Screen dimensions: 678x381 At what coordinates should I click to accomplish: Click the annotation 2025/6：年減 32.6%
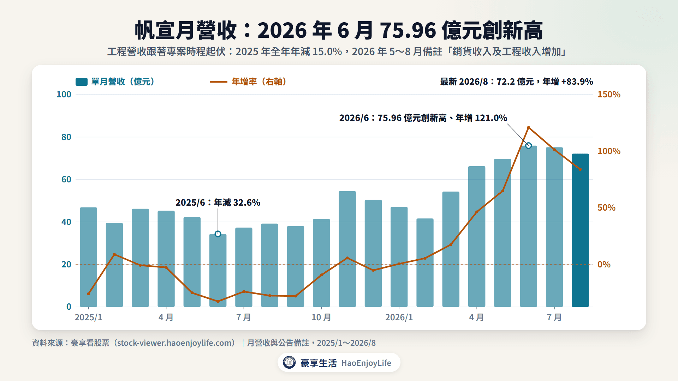(218, 202)
